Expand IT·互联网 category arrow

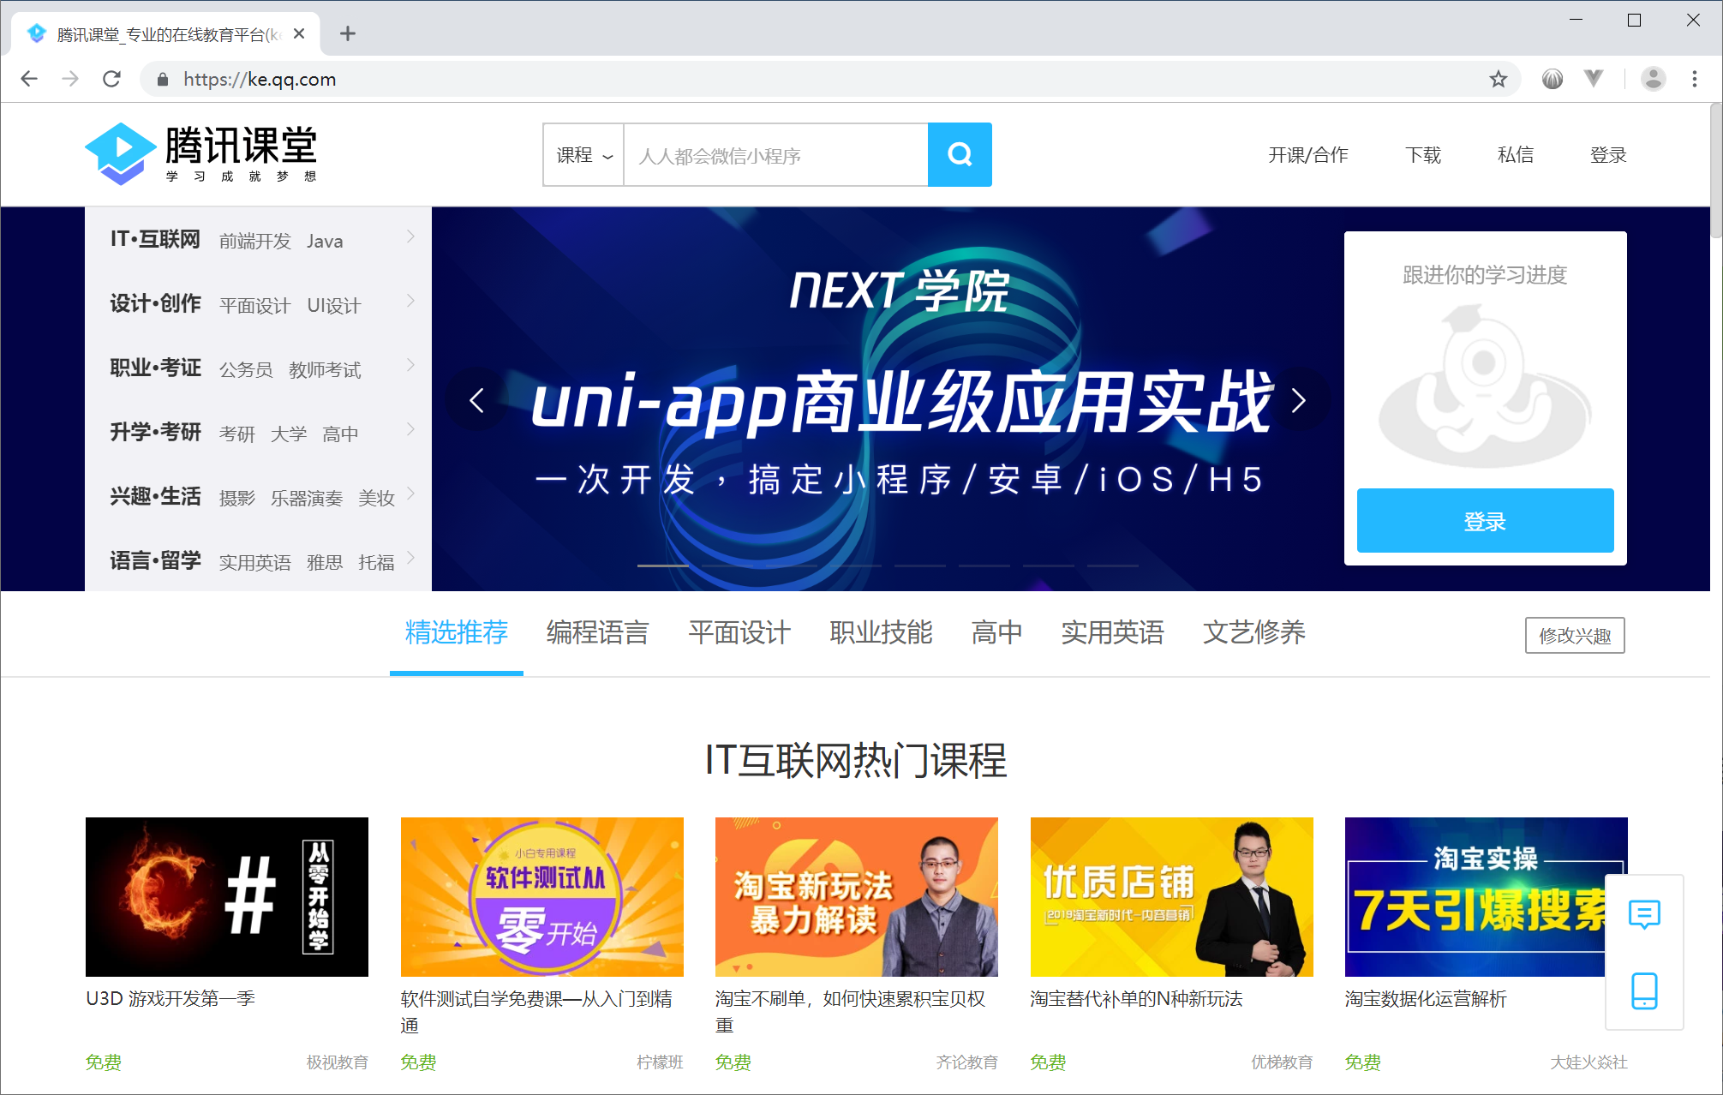point(410,236)
